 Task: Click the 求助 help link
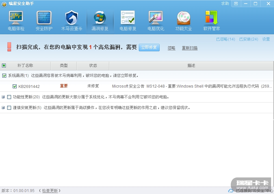click(225, 4)
